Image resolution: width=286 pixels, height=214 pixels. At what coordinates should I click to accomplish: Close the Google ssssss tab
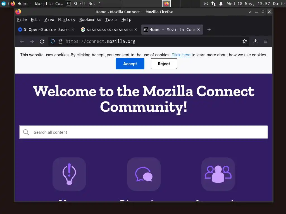pos(136,30)
